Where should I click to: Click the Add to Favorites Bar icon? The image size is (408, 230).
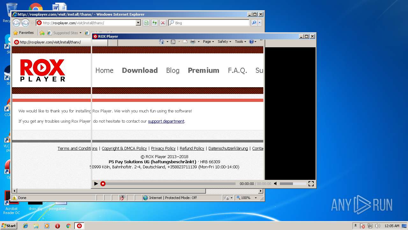[42, 33]
